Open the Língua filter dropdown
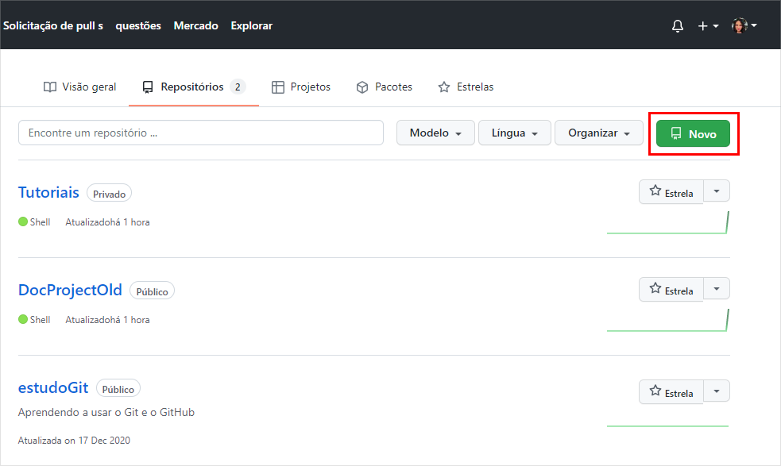The width and height of the screenshot is (781, 466). pos(513,133)
